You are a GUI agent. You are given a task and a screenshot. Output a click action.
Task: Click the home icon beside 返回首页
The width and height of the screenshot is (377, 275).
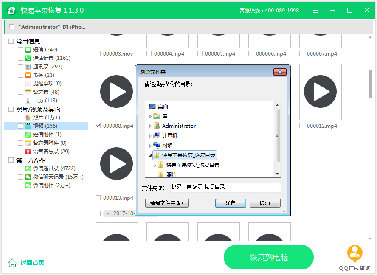12,263
